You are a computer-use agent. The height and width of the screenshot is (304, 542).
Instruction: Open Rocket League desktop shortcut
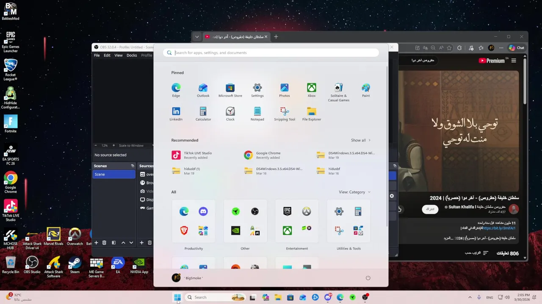click(11, 70)
